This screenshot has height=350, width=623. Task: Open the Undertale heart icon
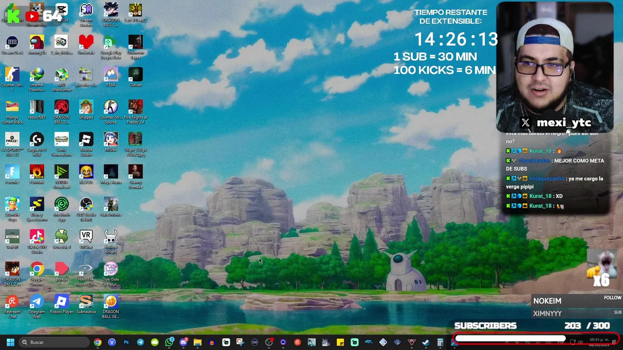[86, 45]
